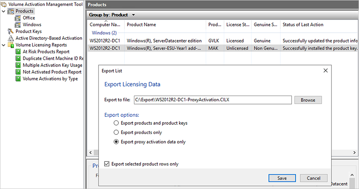This screenshot has width=359, height=189.
Task: Open Active Directory-Based Activation icon
Action: pos(11,38)
